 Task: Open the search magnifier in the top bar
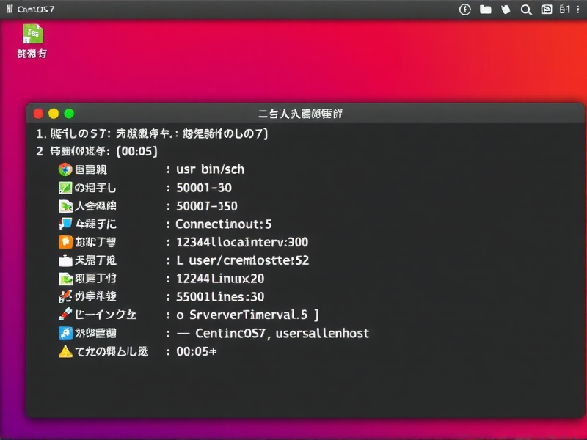[x=525, y=10]
